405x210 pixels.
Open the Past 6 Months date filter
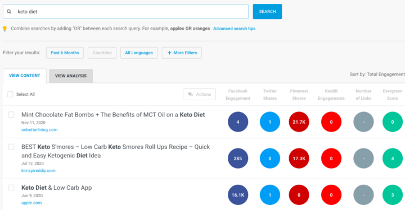(65, 53)
